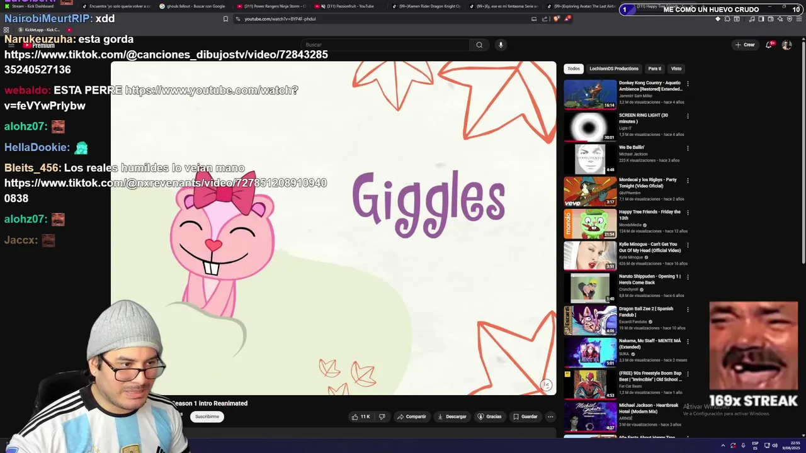Open options menu for 90s Freestyle Boom Bap video
The width and height of the screenshot is (806, 453).
(688, 374)
